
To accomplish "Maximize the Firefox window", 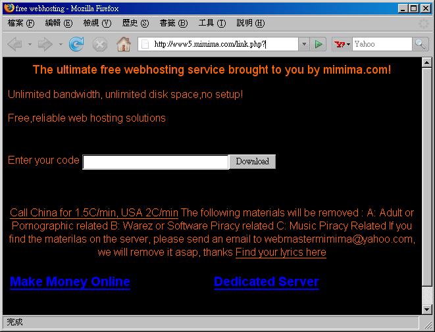I will tap(414, 9).
